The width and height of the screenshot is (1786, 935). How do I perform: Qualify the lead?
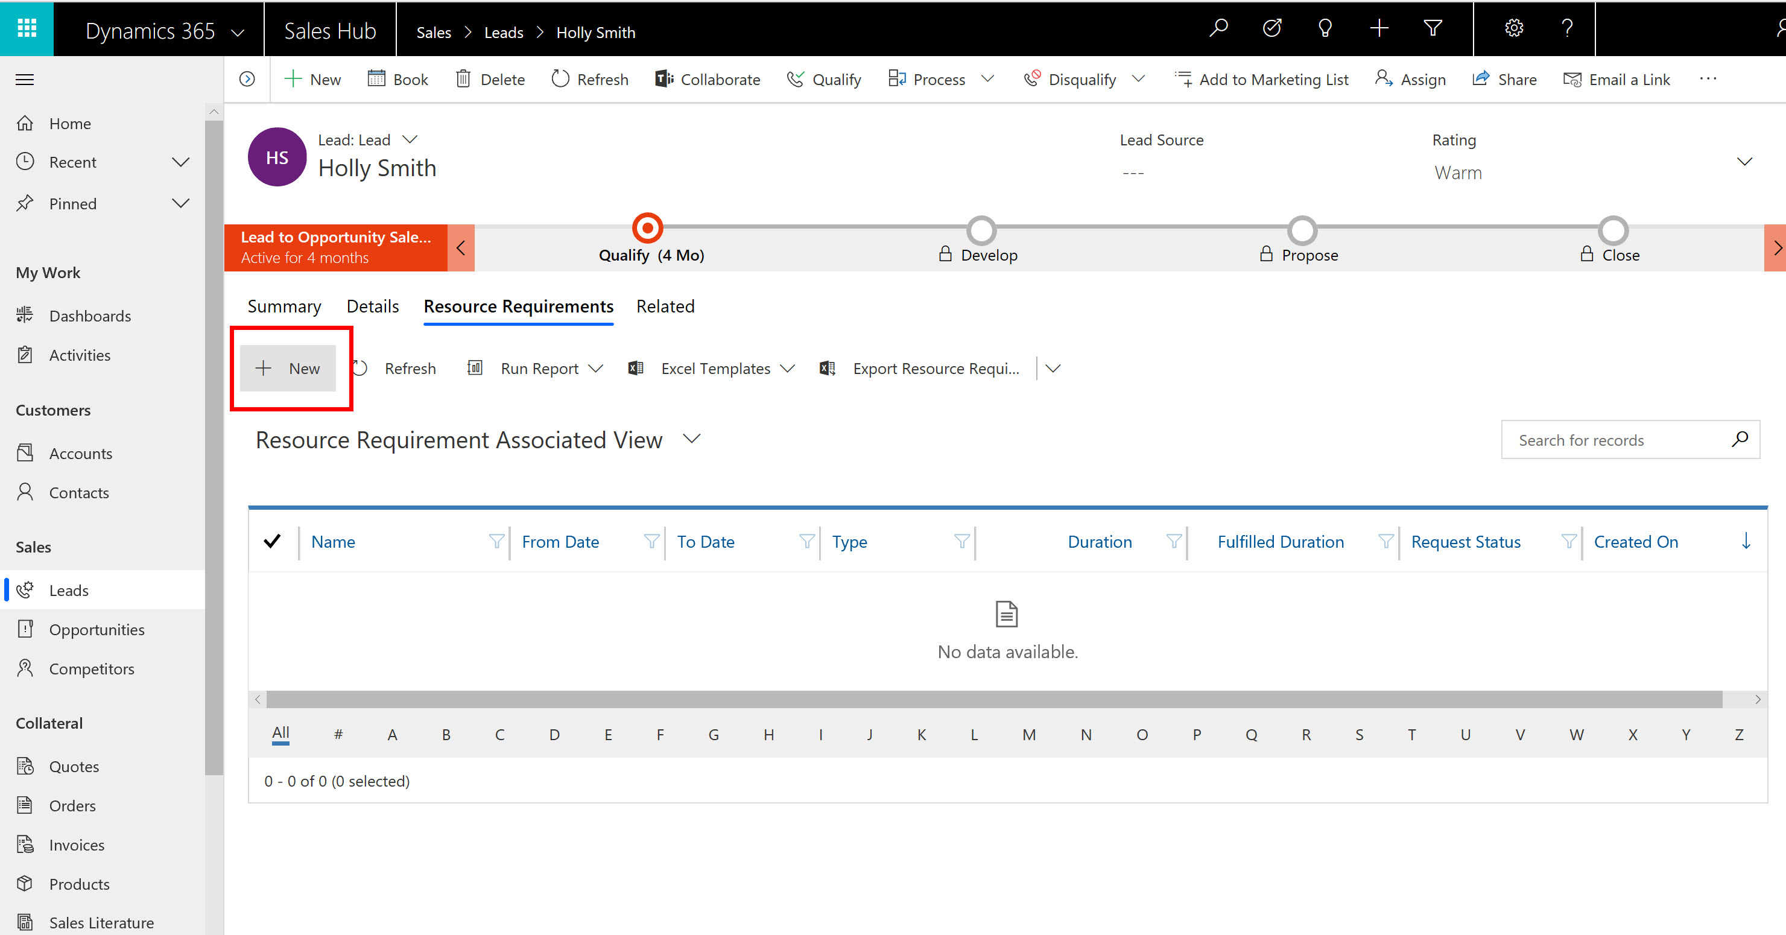824,79
